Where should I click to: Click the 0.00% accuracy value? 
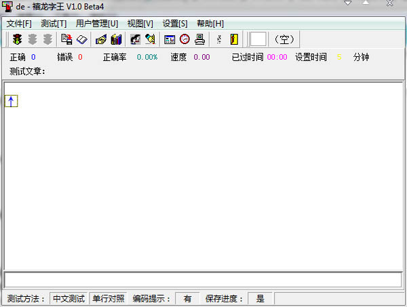147,57
